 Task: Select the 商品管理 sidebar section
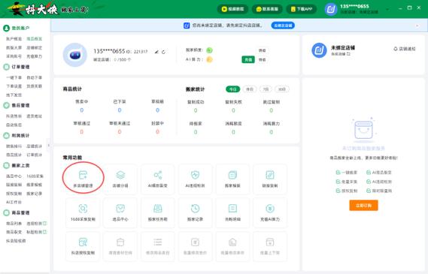click(x=17, y=212)
